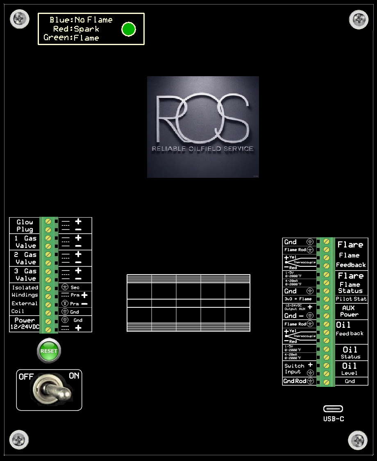
Task: Click the green flame status LED indicator
Action: [129, 30]
